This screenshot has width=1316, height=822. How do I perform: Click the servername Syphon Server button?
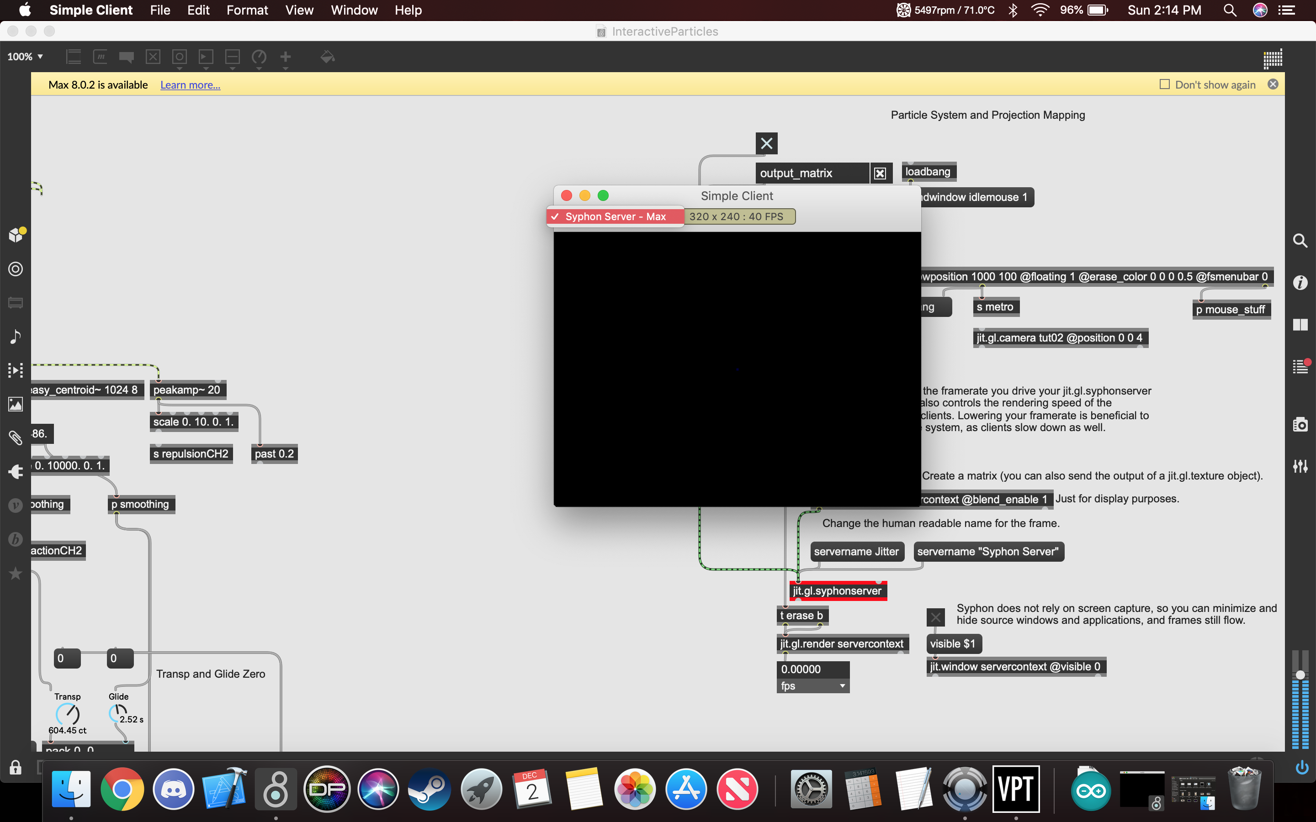click(x=988, y=551)
